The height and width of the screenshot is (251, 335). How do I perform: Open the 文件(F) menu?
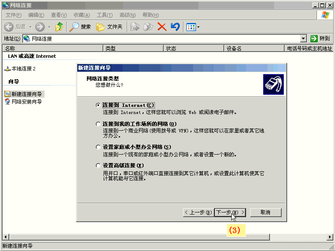pyautogui.click(x=13, y=15)
